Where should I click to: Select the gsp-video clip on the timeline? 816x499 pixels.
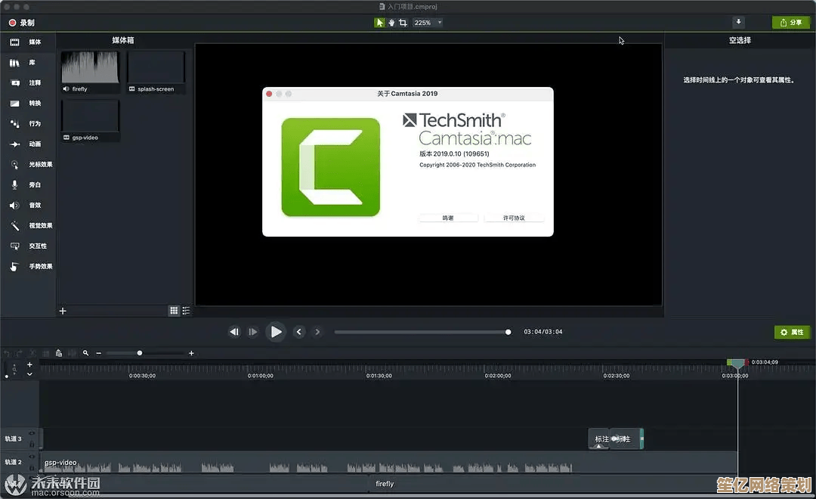click(389, 463)
